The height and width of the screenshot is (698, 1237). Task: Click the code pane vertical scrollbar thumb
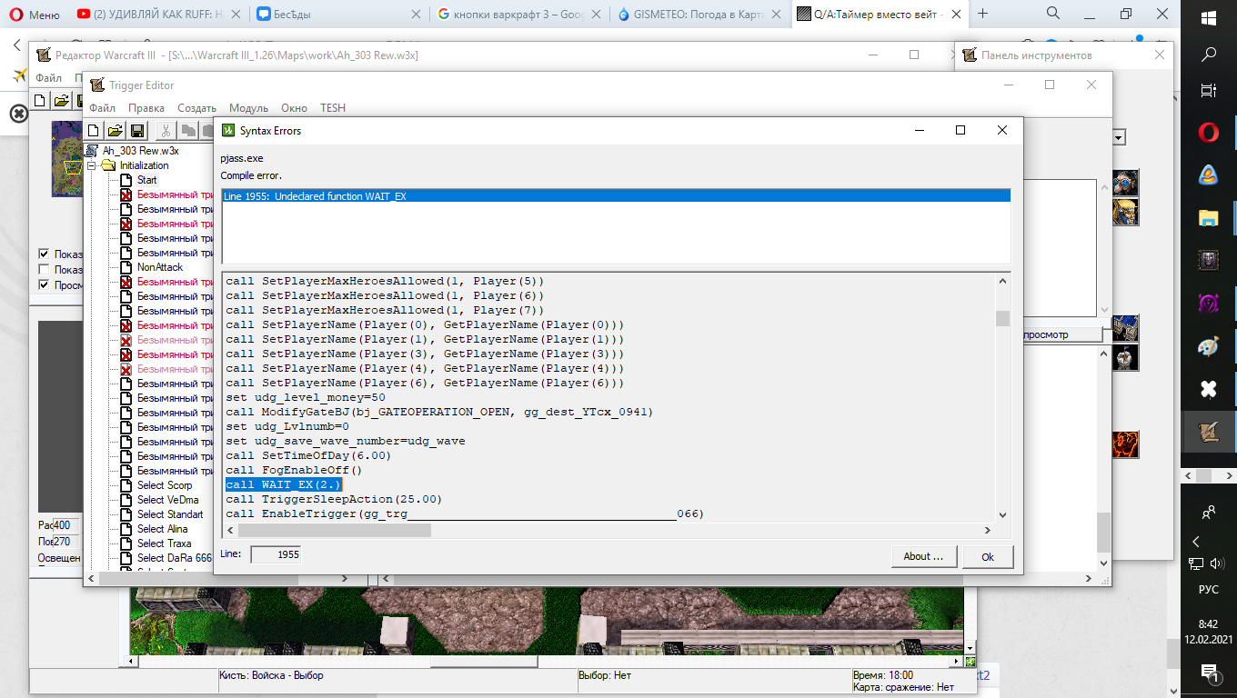point(1002,318)
